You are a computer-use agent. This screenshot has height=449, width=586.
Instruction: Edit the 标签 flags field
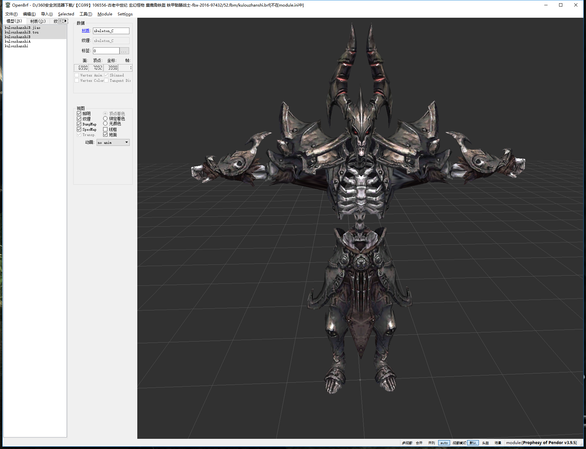(x=106, y=51)
